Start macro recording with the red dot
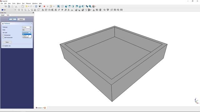Screen dimensions: 200x112 (x=44, y=6)
